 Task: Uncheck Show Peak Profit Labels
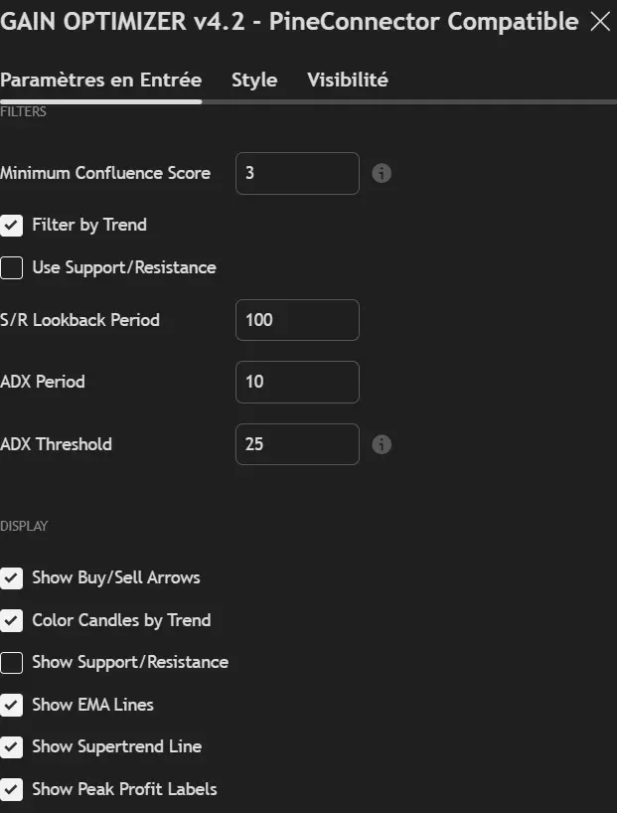coord(13,789)
